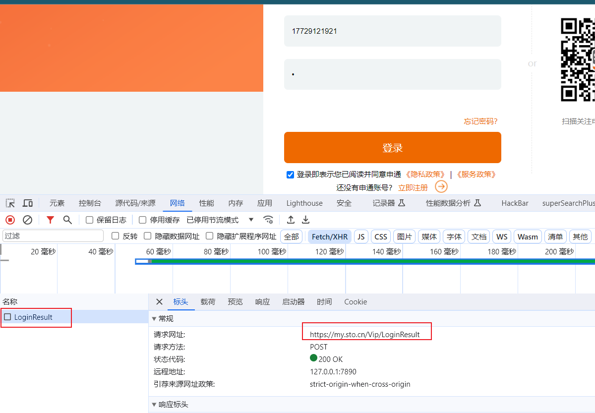
Task: Toggle the 停用缓存 checkbox
Action: tap(142, 220)
